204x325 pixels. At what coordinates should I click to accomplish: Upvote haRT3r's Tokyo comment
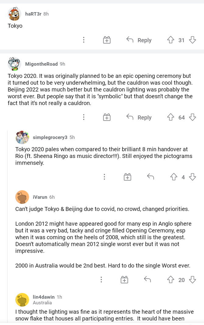coord(171,40)
